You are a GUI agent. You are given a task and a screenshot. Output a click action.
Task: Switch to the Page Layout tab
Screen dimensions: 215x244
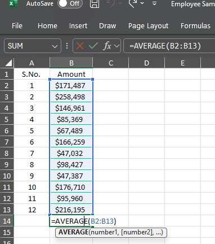pyautogui.click(x=148, y=26)
